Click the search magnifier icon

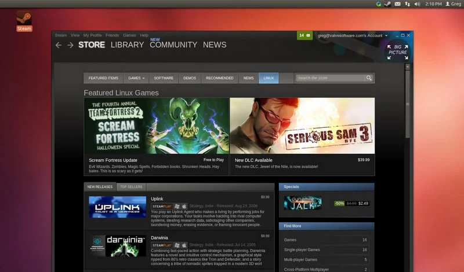pos(369,78)
